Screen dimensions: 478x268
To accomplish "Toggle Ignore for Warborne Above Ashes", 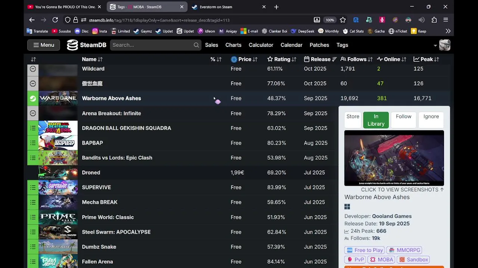I will (x=431, y=120).
